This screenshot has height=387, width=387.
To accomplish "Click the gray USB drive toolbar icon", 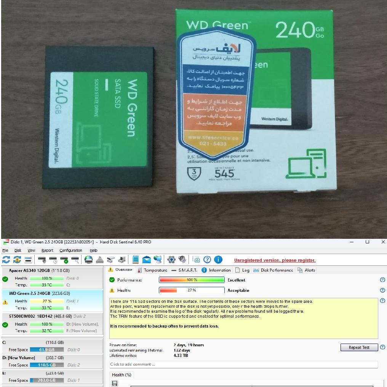I will pyautogui.click(x=110, y=260).
